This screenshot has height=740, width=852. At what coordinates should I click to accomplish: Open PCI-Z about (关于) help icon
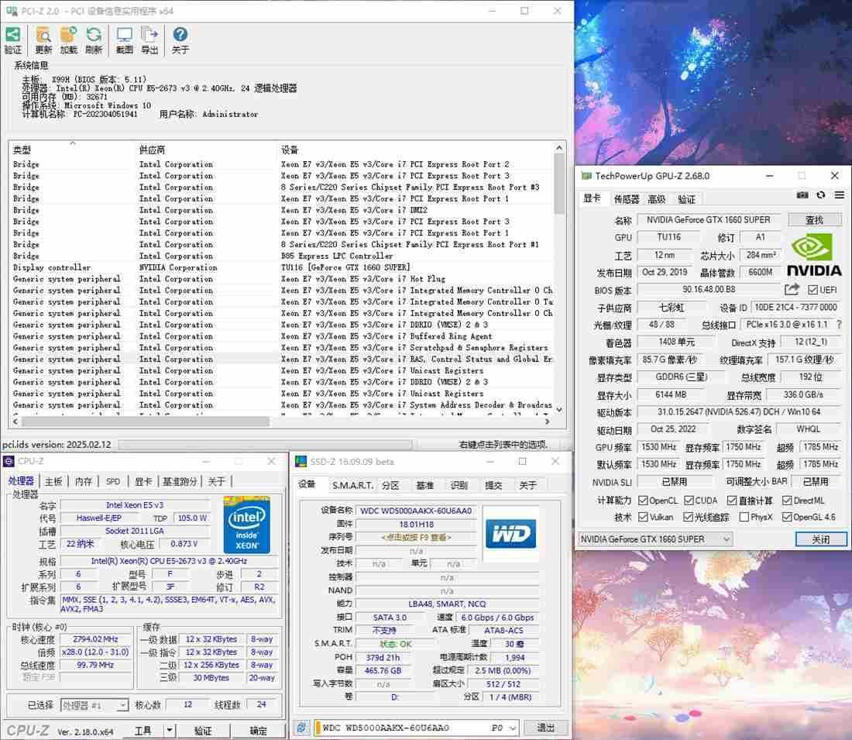pos(180,35)
